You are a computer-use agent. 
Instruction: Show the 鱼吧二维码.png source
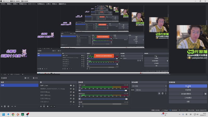(71, 95)
